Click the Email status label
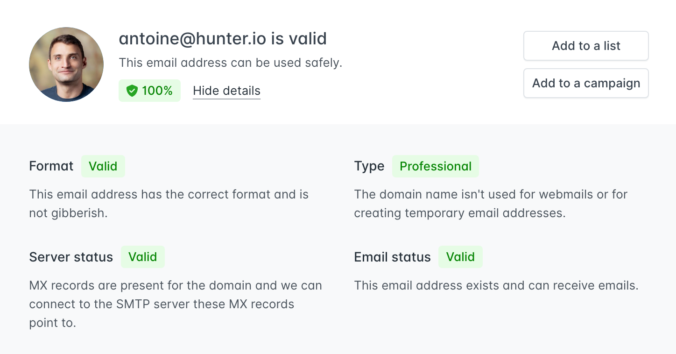This screenshot has width=676, height=354. coord(392,257)
